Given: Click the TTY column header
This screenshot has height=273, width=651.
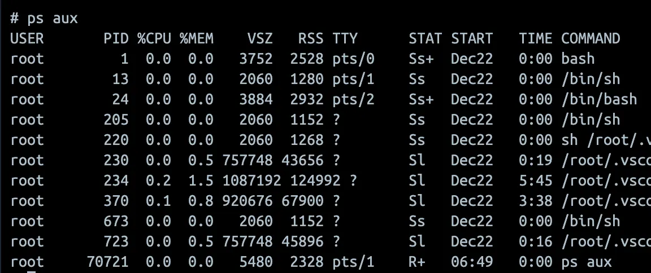Looking at the screenshot, I should [x=345, y=38].
